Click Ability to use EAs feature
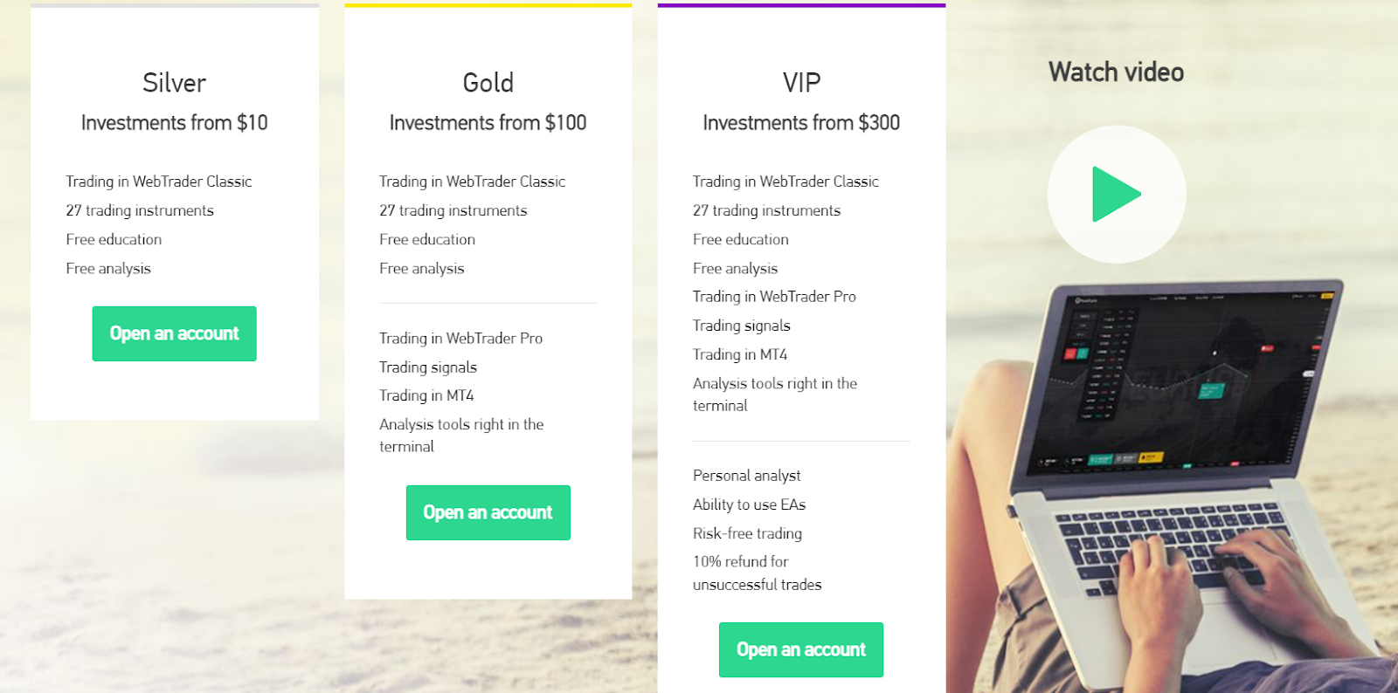The width and height of the screenshot is (1398, 693). pos(750,504)
